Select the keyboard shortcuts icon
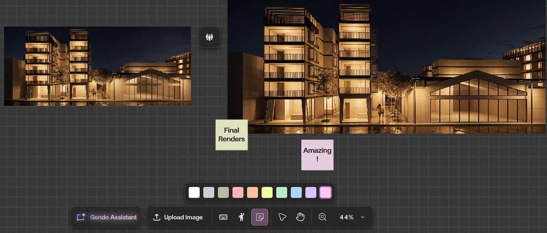547x233 pixels. [x=223, y=217]
